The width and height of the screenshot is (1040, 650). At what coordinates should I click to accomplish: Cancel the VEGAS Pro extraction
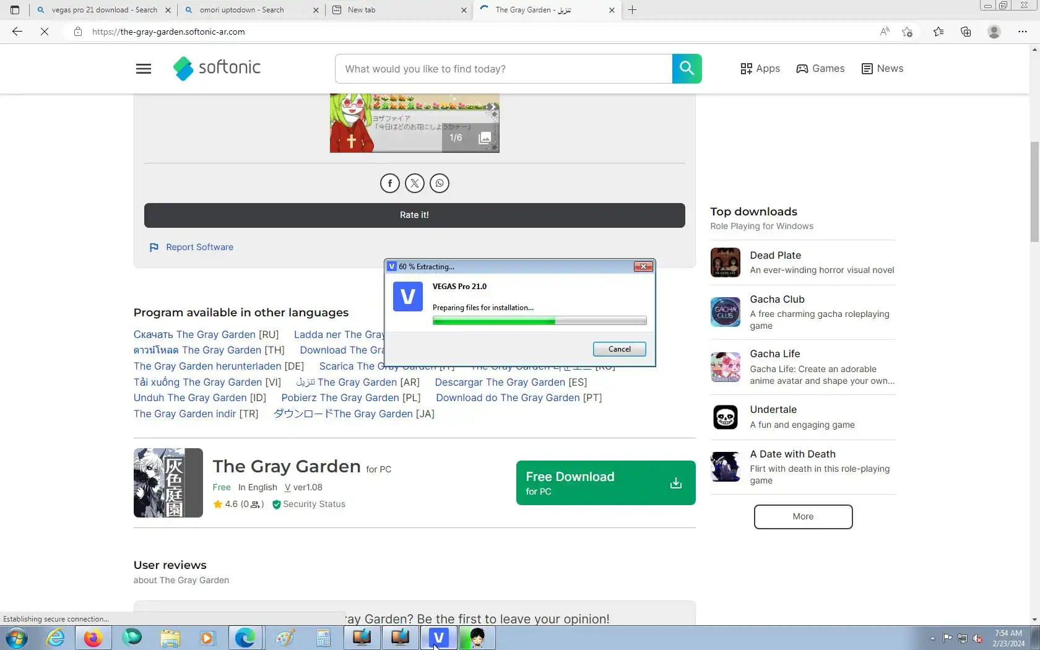click(x=619, y=349)
